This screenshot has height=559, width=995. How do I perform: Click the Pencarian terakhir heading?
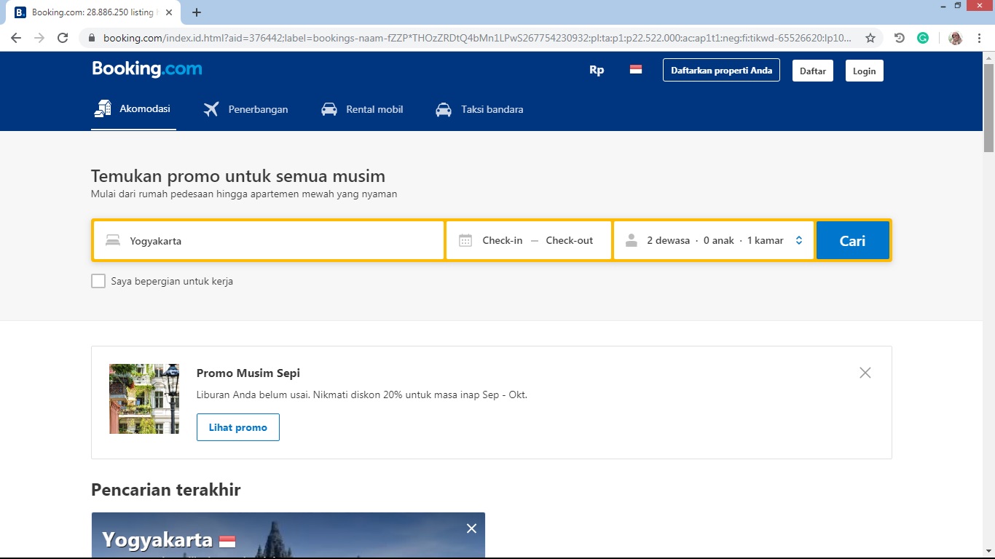point(166,490)
